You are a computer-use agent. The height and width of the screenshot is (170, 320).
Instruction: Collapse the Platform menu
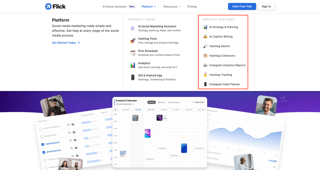[149, 6]
